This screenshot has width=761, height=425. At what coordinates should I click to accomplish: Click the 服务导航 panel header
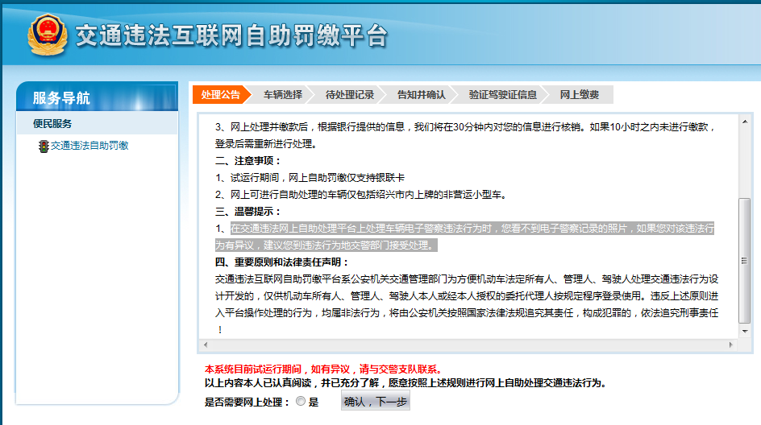click(61, 98)
